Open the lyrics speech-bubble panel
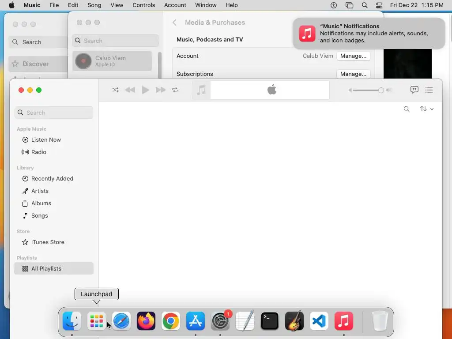This screenshot has height=339, width=452. click(414, 90)
